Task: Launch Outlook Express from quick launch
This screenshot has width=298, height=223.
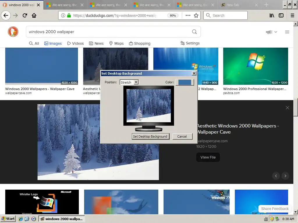Action: (x=27, y=219)
